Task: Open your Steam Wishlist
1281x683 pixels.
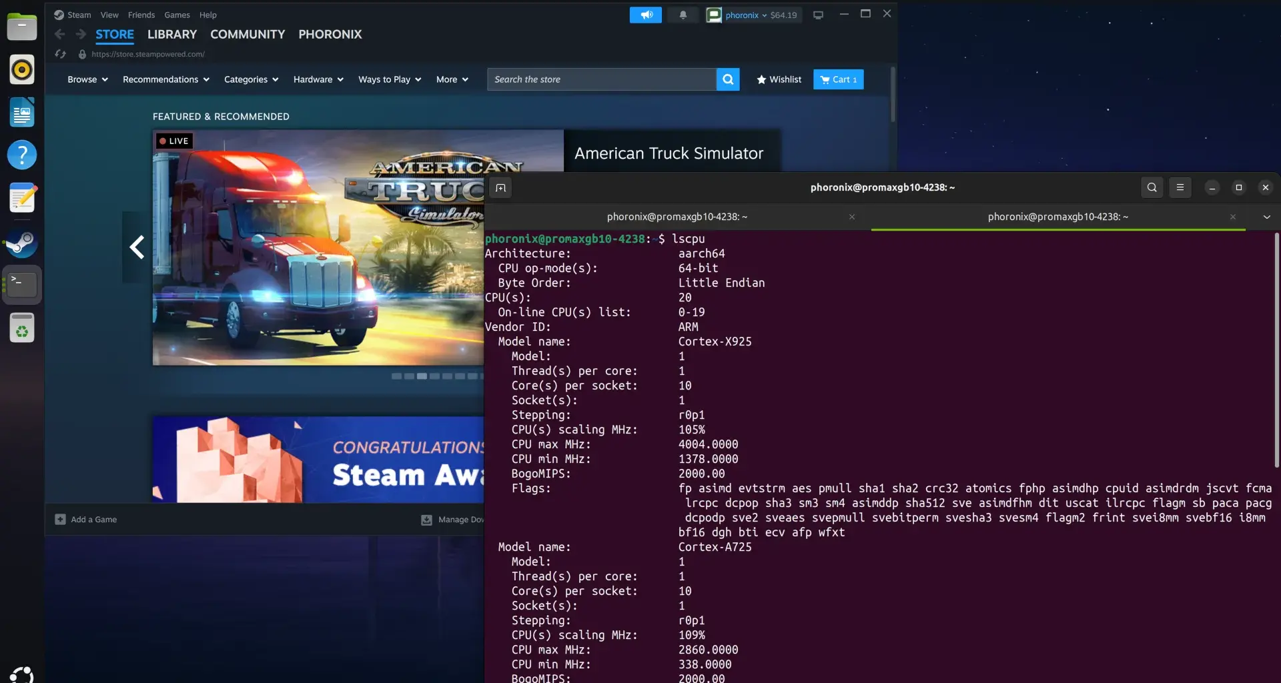Action: tap(778, 79)
